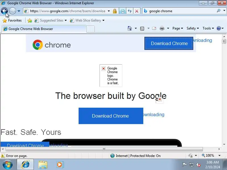Screen dimensions: 227x170
Task: Open the recent pages dropdown arrow
Action: click(x=19, y=11)
